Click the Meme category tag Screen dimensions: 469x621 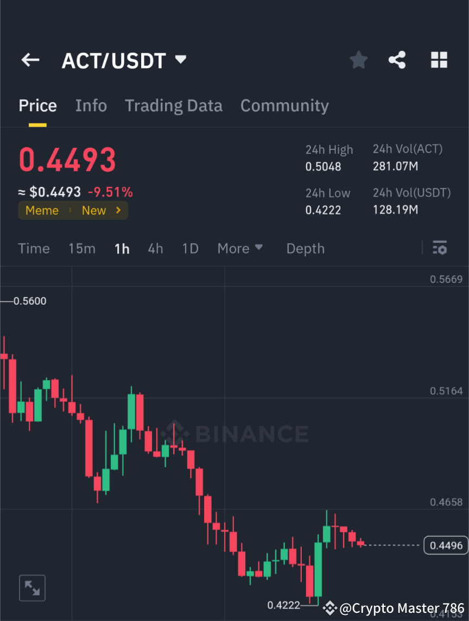(42, 210)
